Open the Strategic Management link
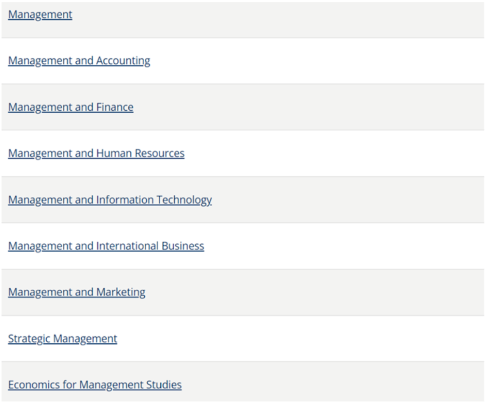 tap(62, 339)
